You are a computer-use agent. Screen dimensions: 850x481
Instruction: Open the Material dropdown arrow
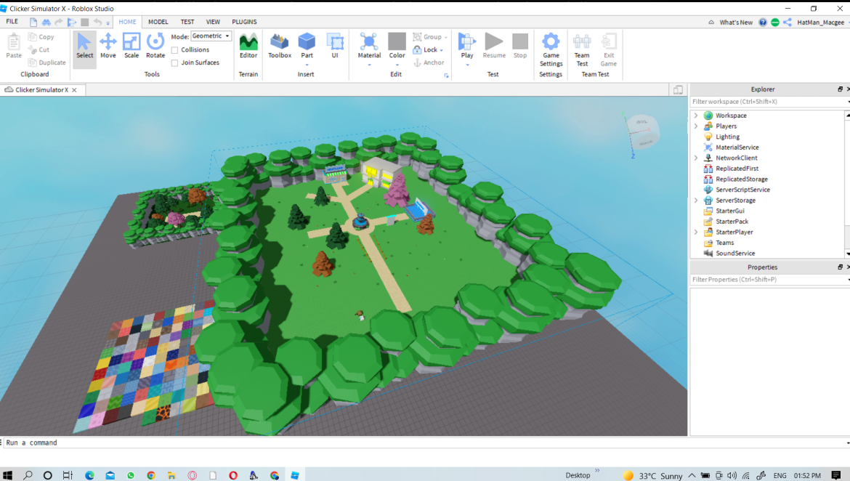point(369,65)
